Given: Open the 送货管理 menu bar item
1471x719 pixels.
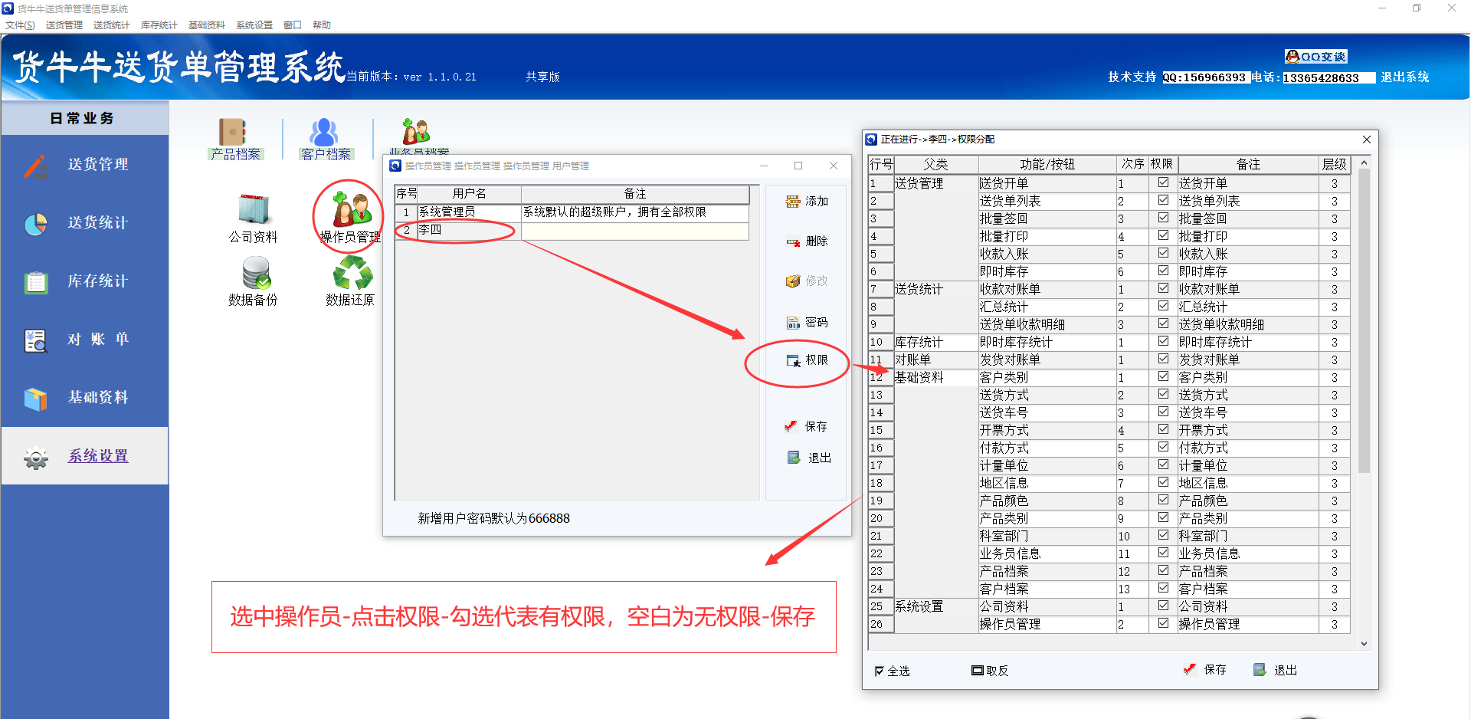Looking at the screenshot, I should pyautogui.click(x=64, y=25).
